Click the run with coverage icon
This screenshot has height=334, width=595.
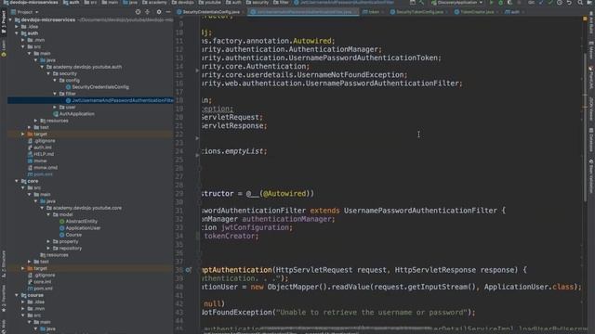509,3
